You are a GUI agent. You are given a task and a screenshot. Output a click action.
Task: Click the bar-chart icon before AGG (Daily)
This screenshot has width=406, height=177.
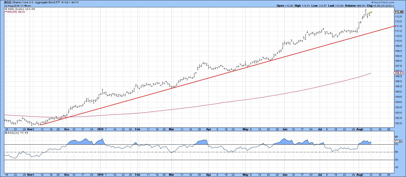(x=6, y=9)
